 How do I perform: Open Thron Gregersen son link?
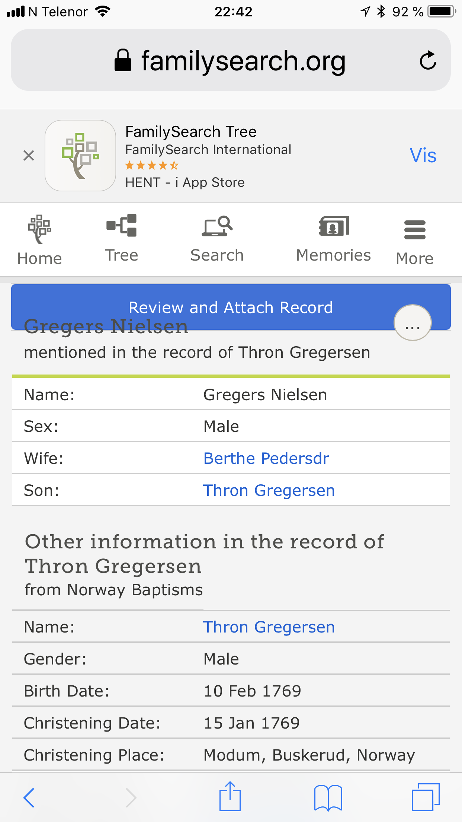(269, 490)
